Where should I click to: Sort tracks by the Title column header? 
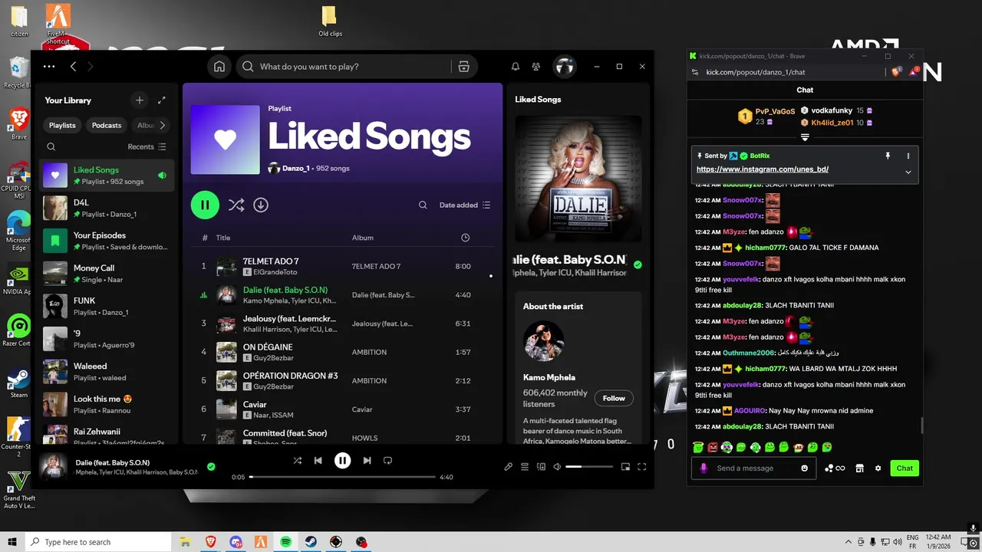click(x=223, y=238)
